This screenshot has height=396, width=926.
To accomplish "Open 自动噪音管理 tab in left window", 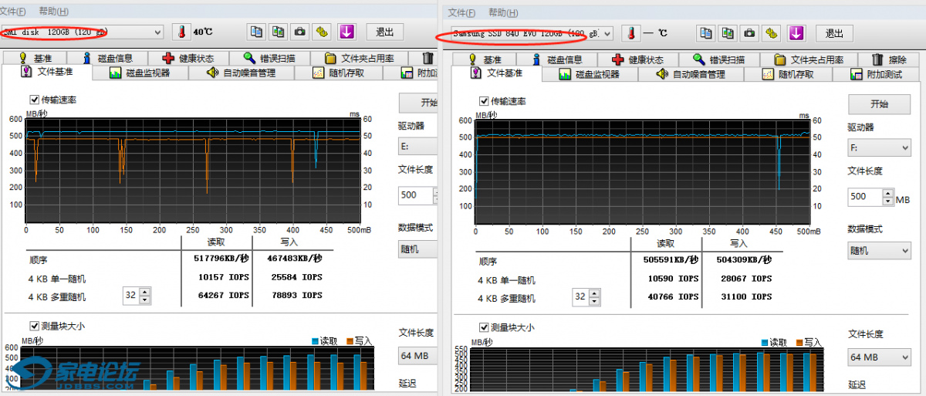I will coord(242,73).
